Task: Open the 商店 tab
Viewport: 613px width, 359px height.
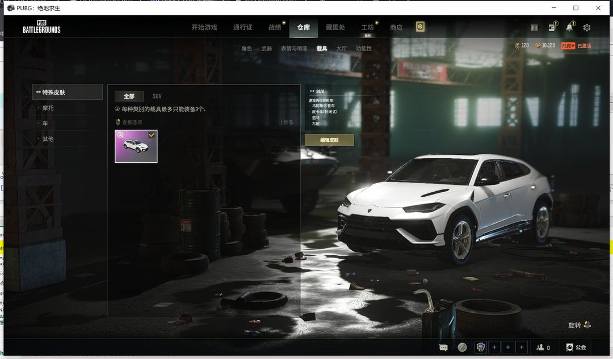Action: pyautogui.click(x=396, y=27)
